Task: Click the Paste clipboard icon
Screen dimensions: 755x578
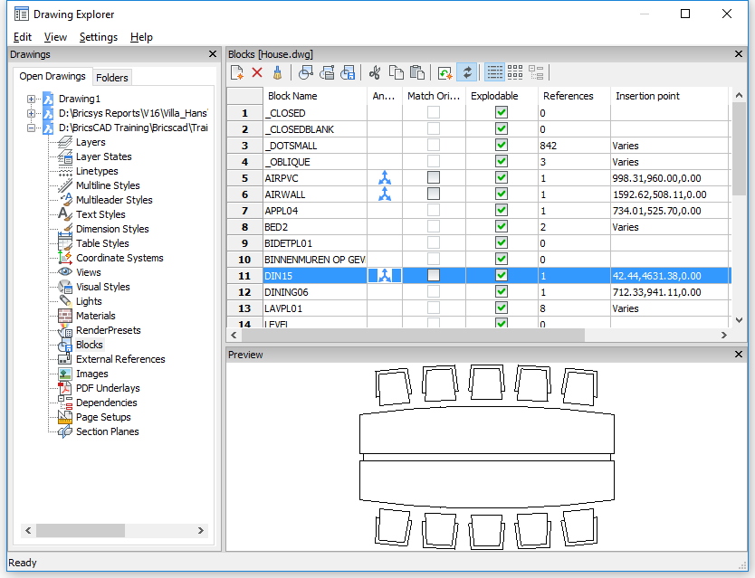Action: pos(416,72)
